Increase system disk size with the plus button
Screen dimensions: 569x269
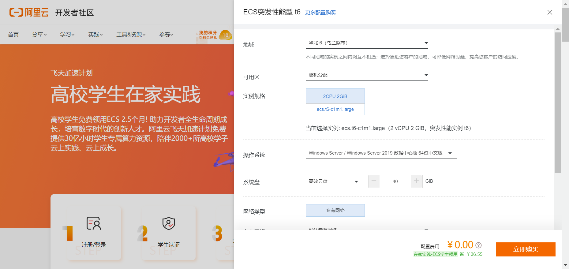(416, 181)
